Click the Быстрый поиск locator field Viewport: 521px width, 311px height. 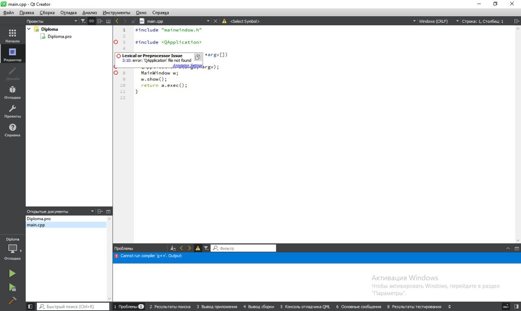[73, 307]
